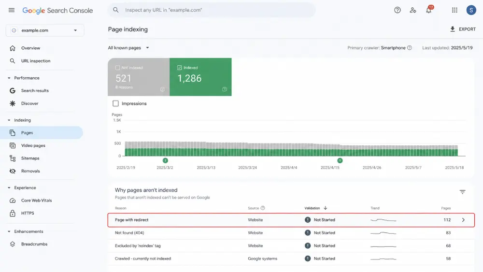Open Page with redirect row chevron

tap(463, 220)
